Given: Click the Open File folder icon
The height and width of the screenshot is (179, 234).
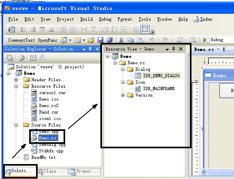Looking at the screenshot, I should pos(91,40).
